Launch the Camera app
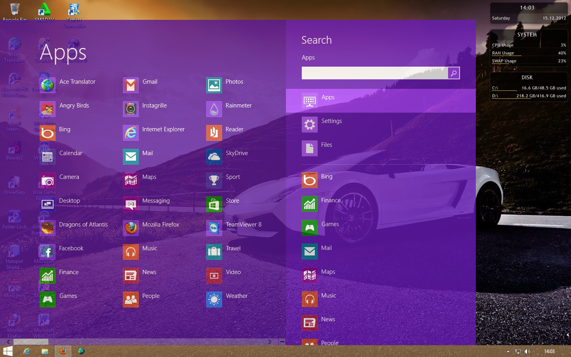 [x=48, y=180]
